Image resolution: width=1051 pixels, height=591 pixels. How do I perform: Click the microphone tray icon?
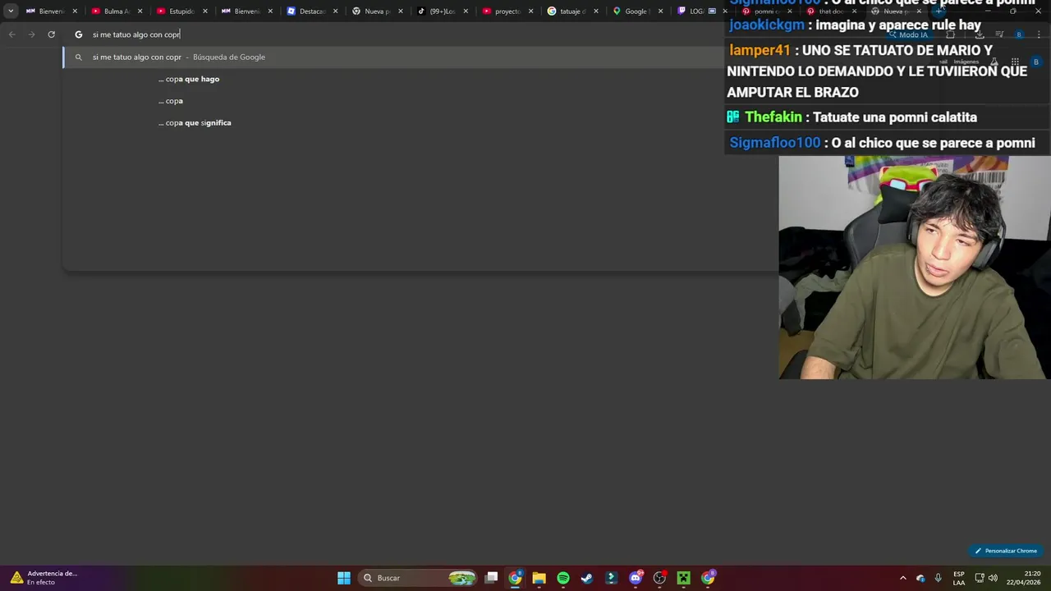939,578
